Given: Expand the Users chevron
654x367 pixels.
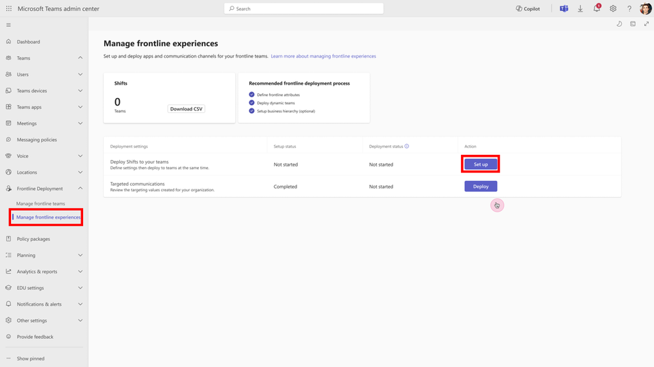Looking at the screenshot, I should pyautogui.click(x=80, y=74).
